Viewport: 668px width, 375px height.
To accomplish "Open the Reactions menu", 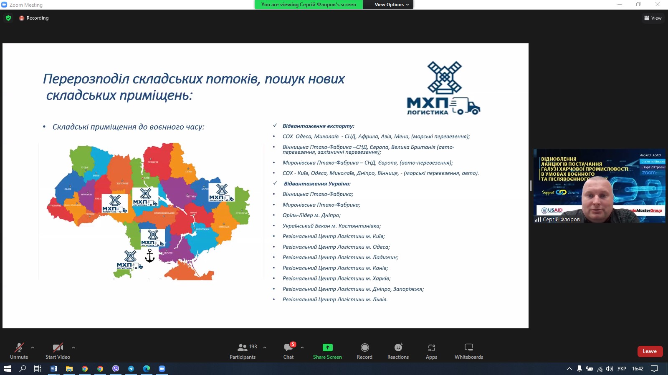I will (x=398, y=351).
